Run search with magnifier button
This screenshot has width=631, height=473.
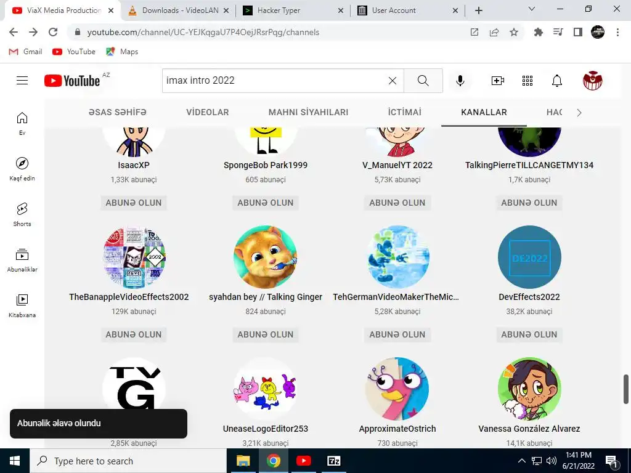tap(423, 81)
